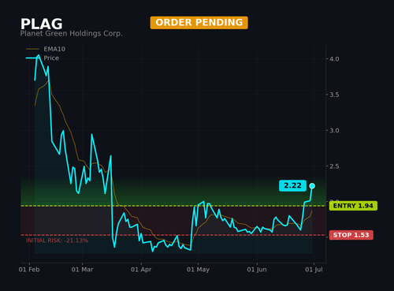The image size is (394, 291).
Task: Click the ENTRY 1.94 label
Action: 353,206
